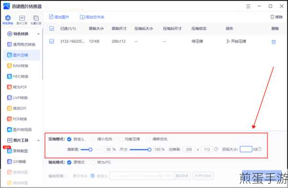Click the 待压缩 status cell

(x=197, y=41)
